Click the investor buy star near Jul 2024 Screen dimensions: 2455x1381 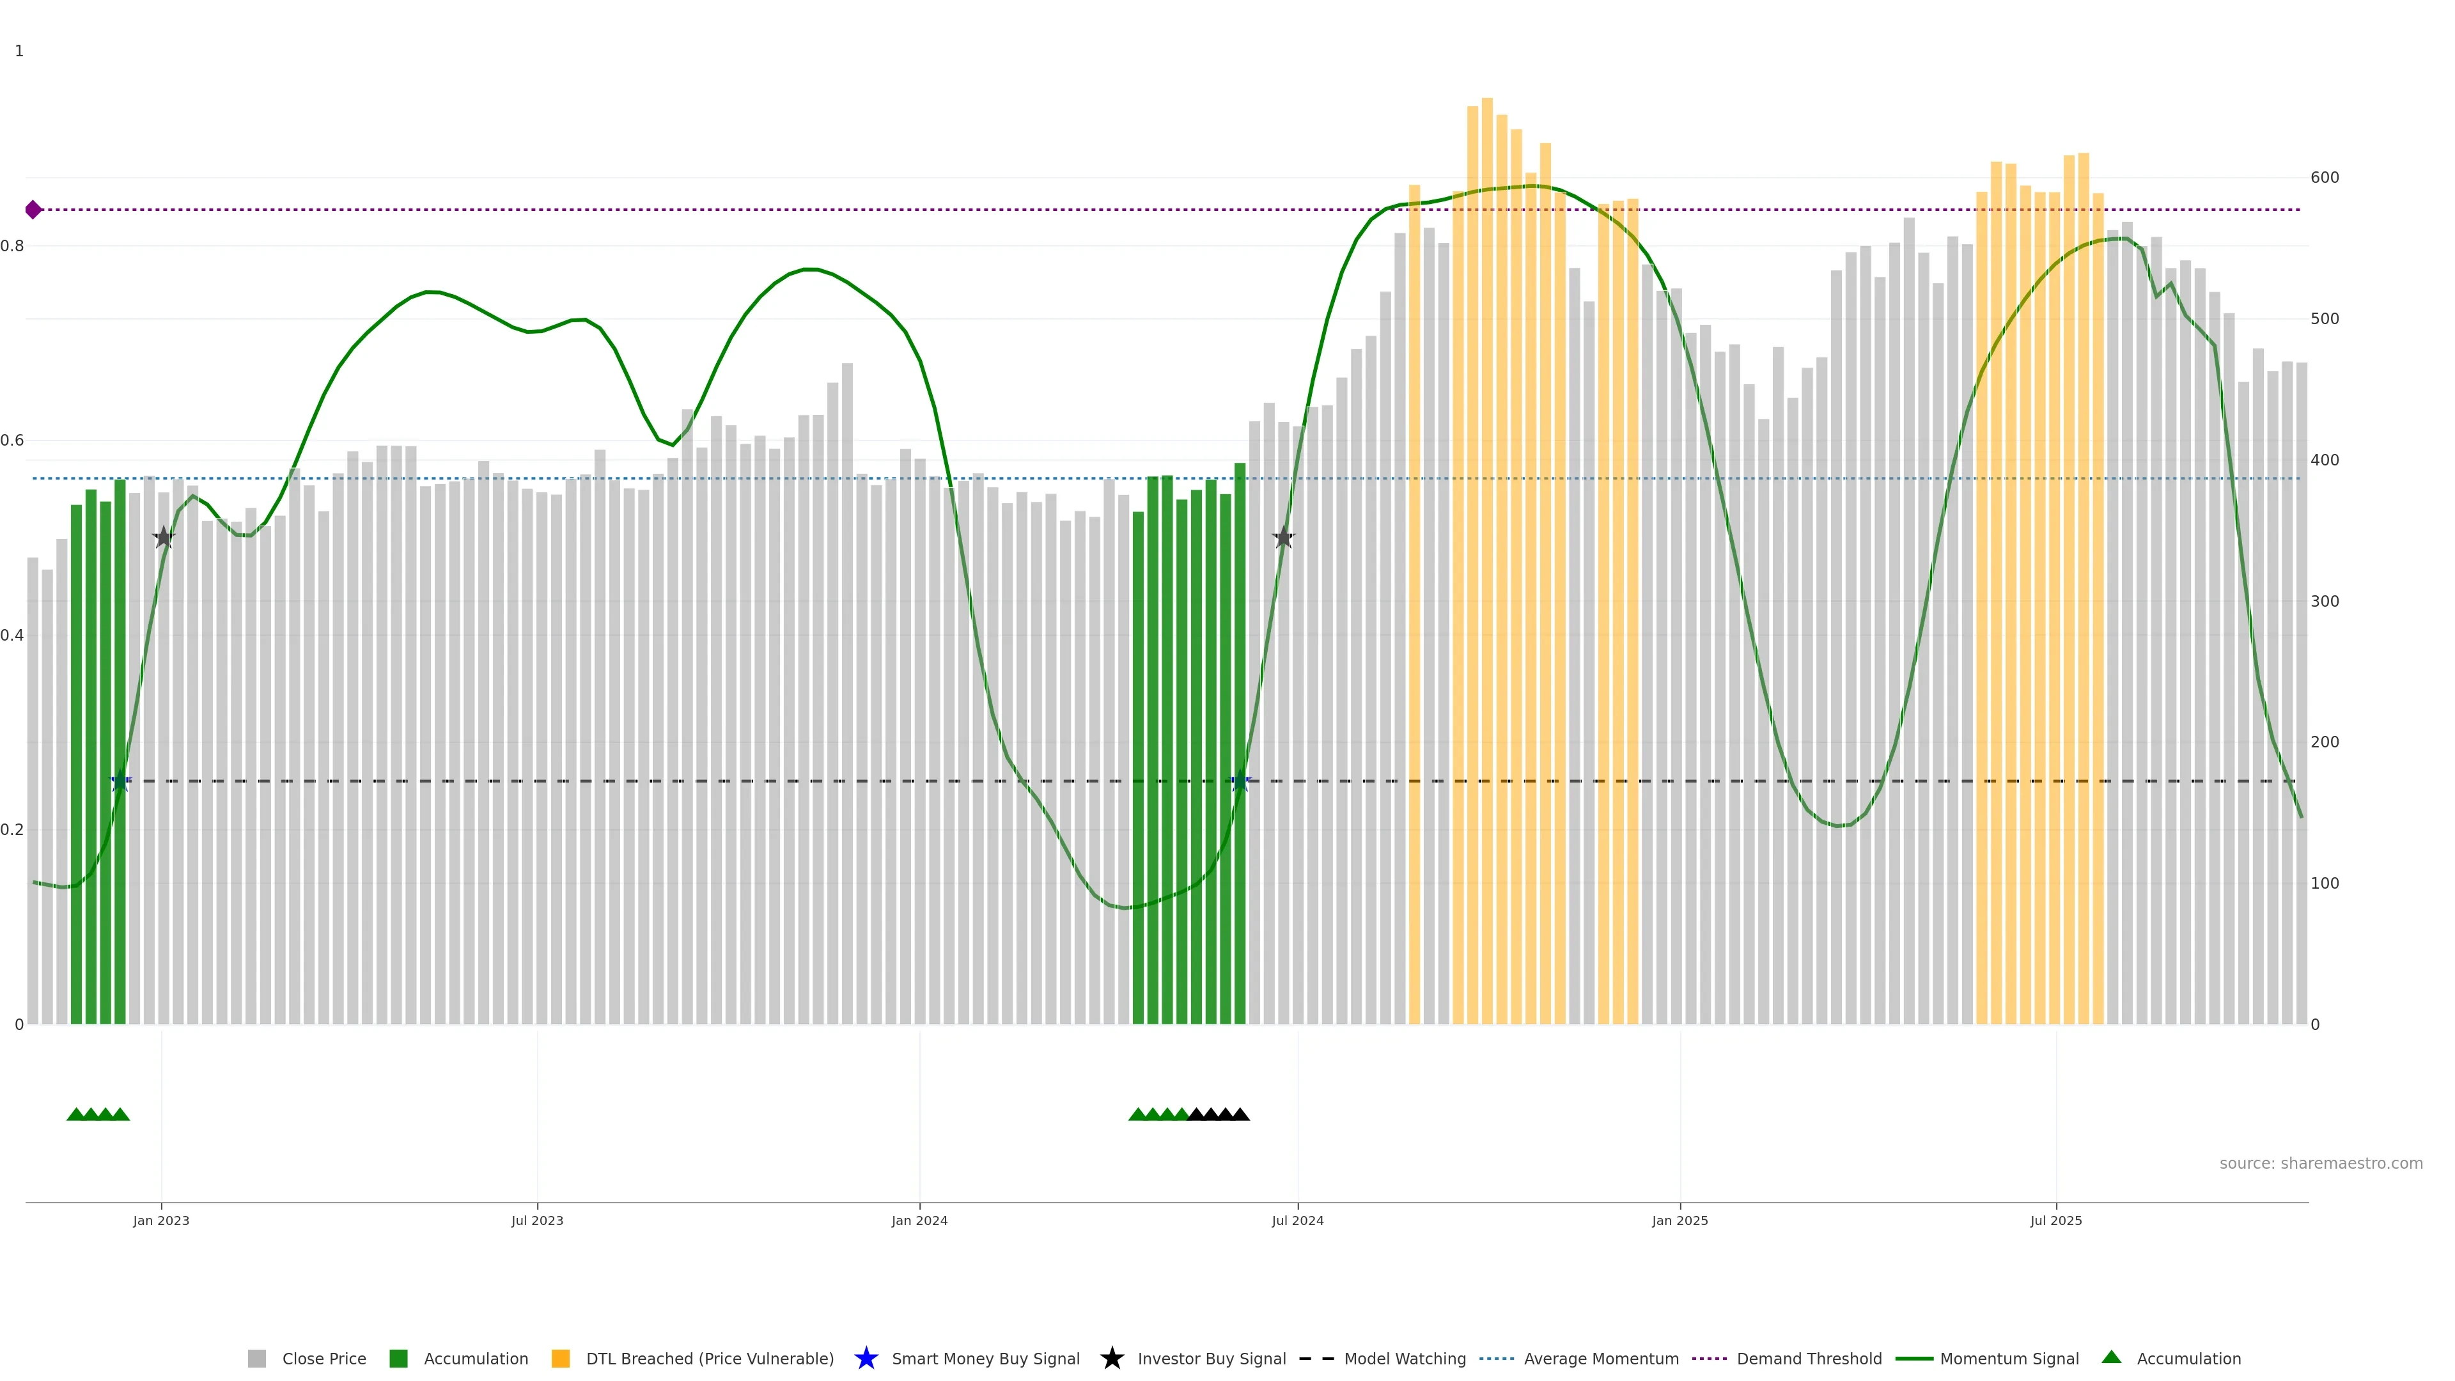[x=1282, y=538]
